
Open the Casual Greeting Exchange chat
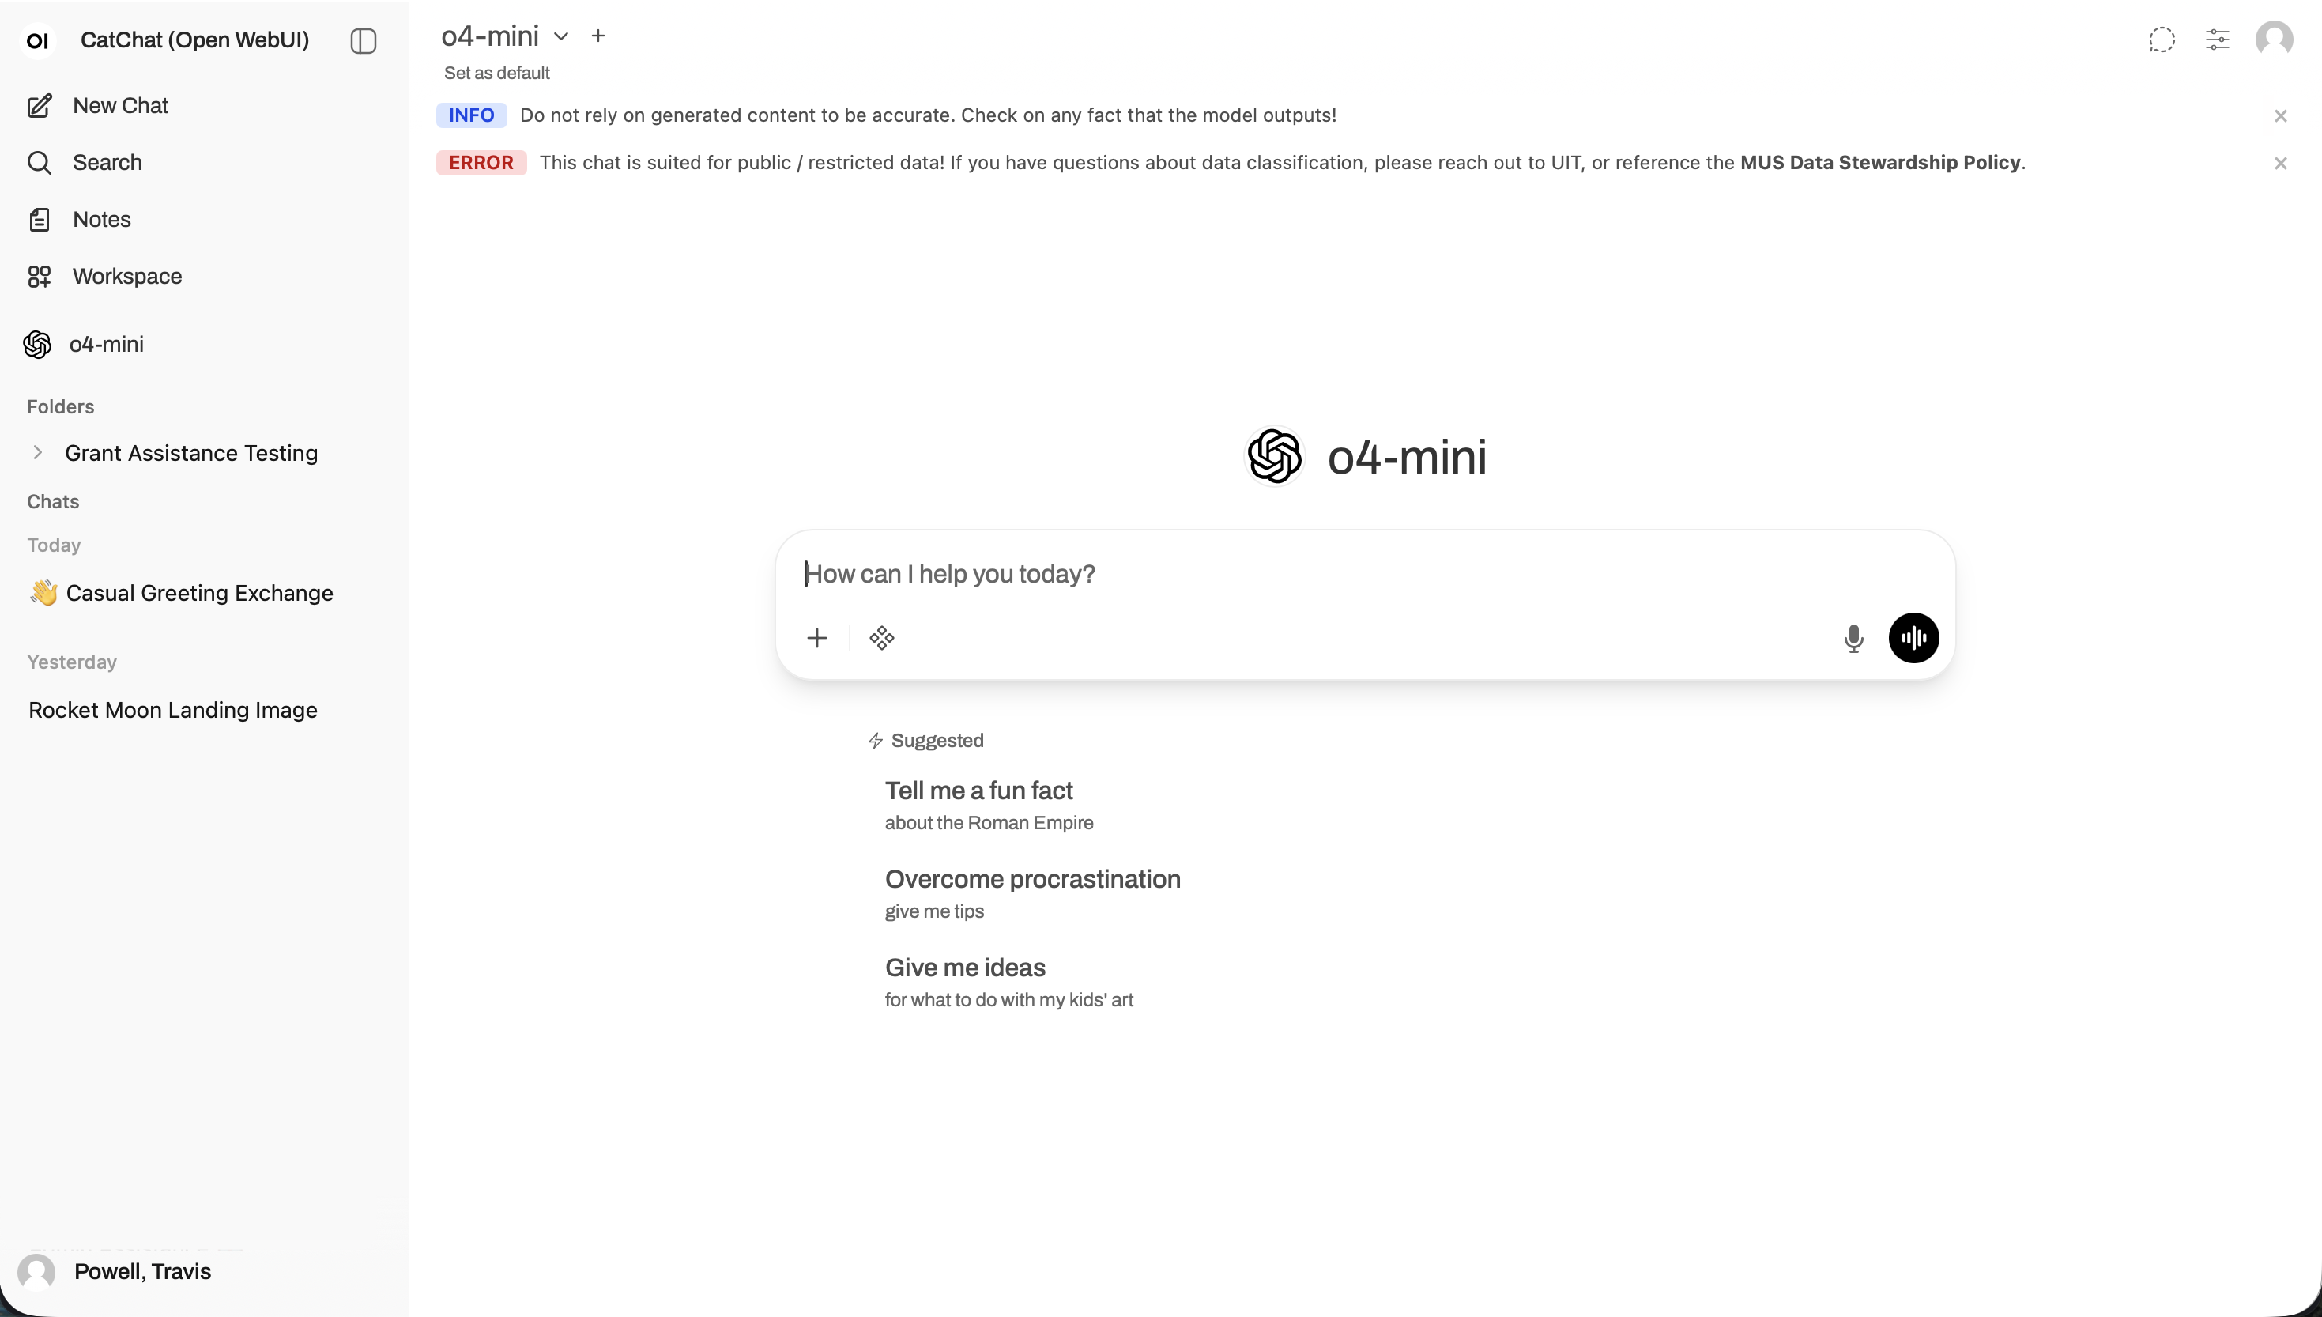pyautogui.click(x=201, y=592)
